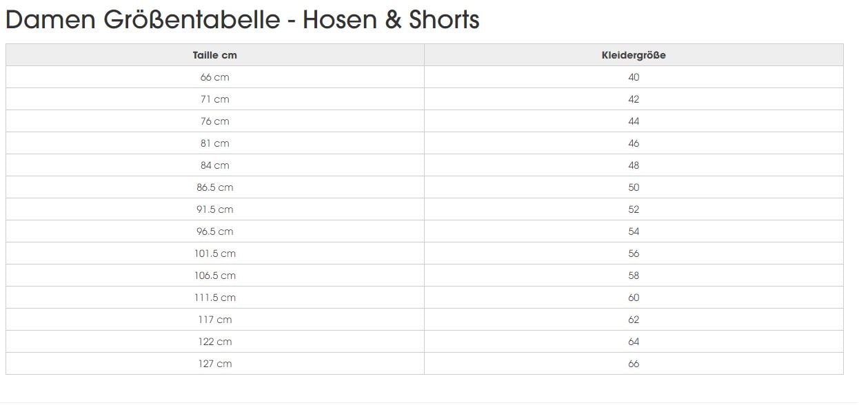This screenshot has width=859, height=405.
Task: Click the '86.5 cm' waist value
Action: 214,187
